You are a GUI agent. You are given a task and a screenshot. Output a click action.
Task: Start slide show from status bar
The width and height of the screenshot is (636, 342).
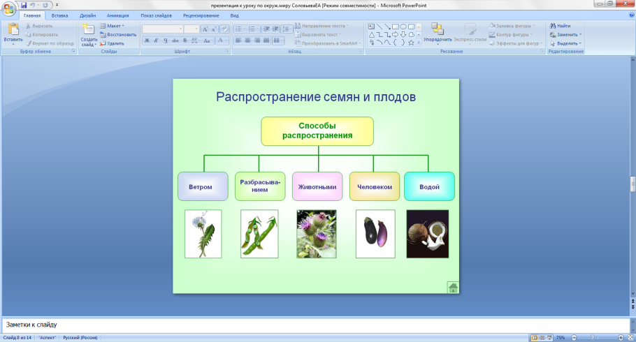coord(549,338)
